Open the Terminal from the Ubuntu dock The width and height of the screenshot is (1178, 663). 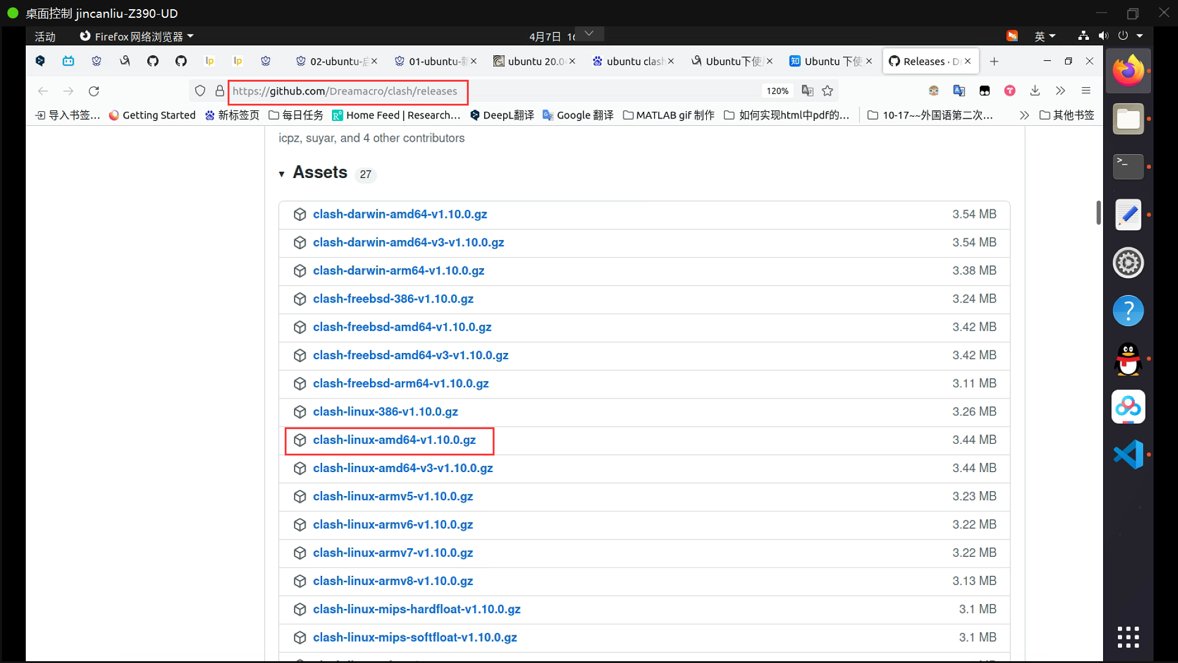(x=1128, y=166)
